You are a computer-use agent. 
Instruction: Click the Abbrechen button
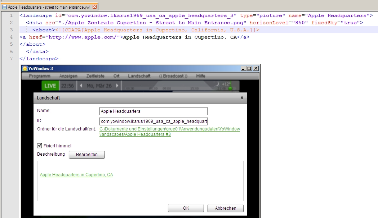pos(226,208)
